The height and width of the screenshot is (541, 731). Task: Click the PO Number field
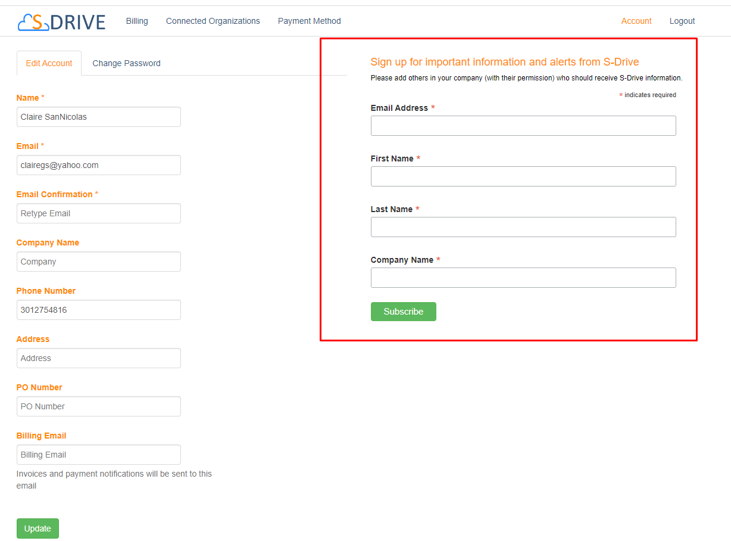[x=98, y=406]
